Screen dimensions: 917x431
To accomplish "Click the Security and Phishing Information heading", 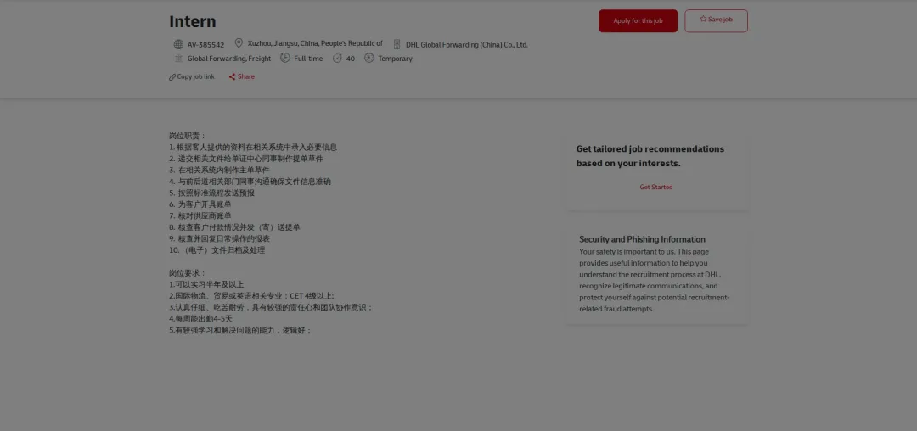I will pos(642,239).
